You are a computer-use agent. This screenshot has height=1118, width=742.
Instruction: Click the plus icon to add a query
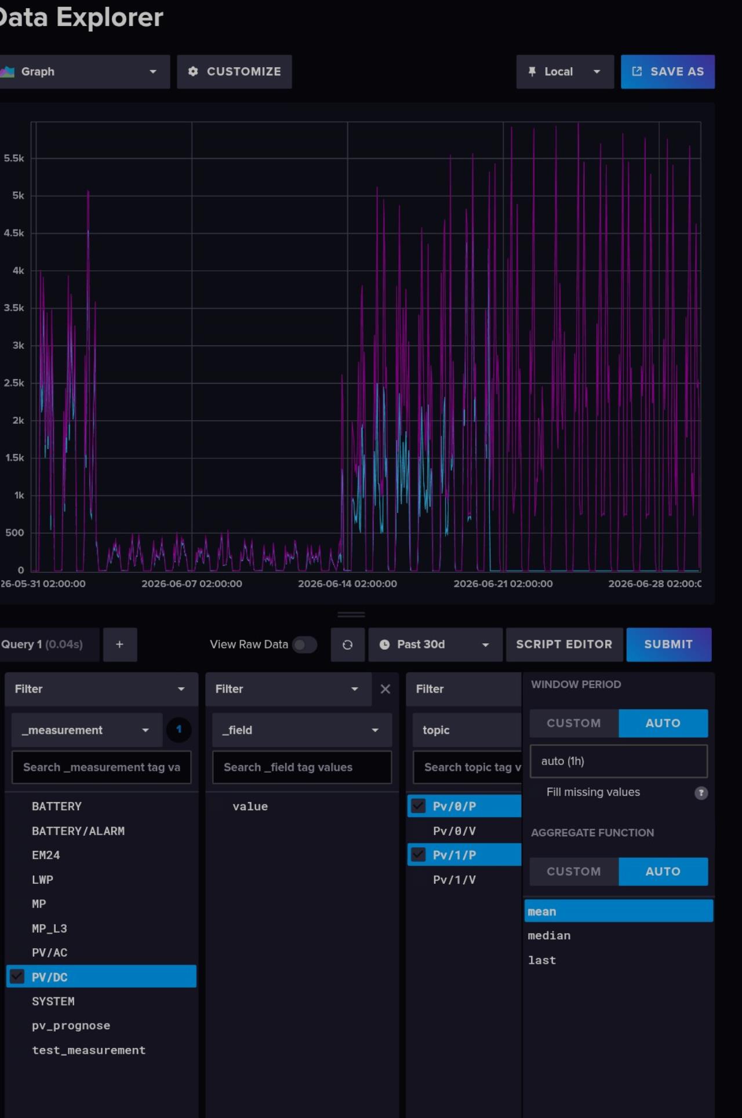tap(119, 644)
